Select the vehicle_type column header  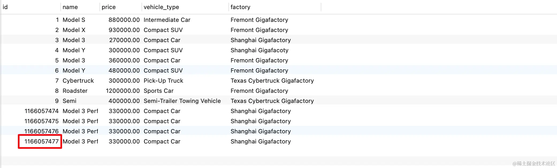(x=185, y=7)
